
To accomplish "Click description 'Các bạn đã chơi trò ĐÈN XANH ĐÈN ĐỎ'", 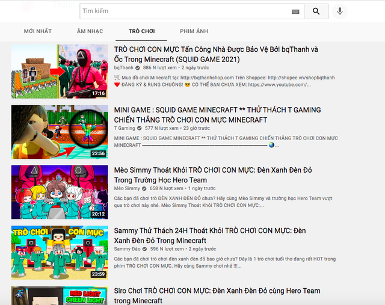I will [x=223, y=202].
